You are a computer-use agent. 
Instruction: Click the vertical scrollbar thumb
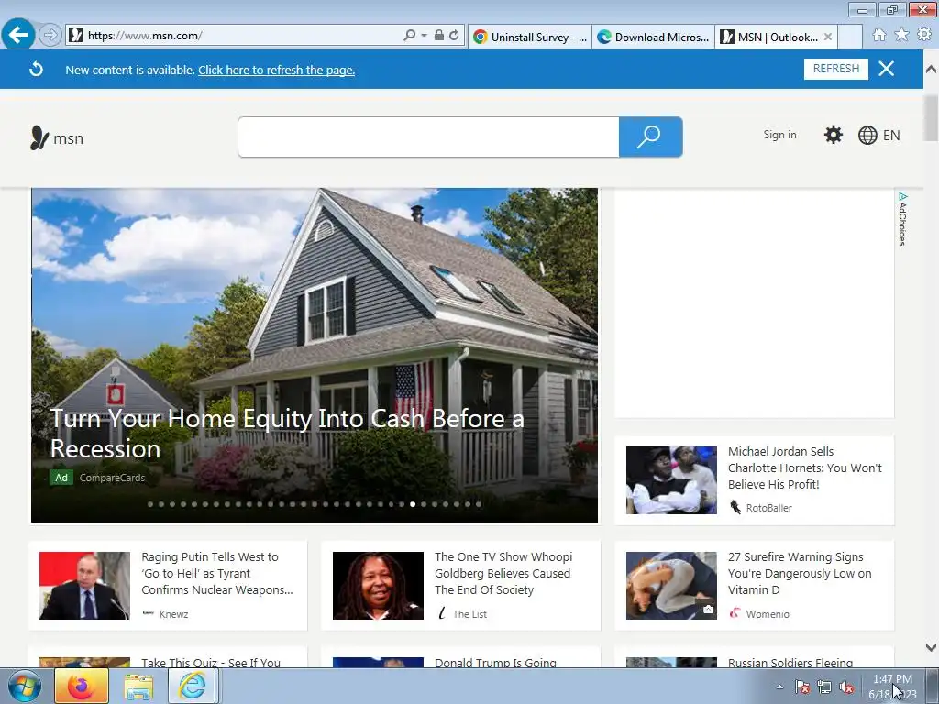pos(931,117)
